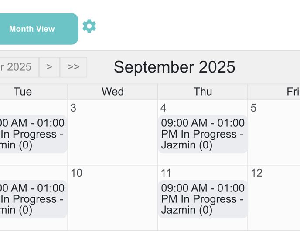Click the Wed column header
The width and height of the screenshot is (300, 231).
[x=112, y=92]
